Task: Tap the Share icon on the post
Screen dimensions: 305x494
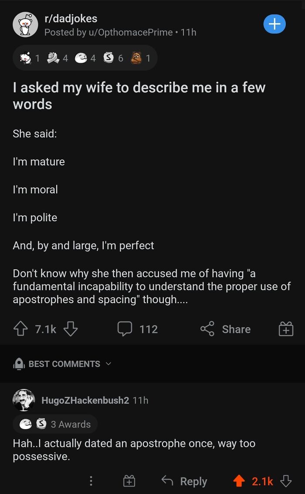Action: (225, 329)
